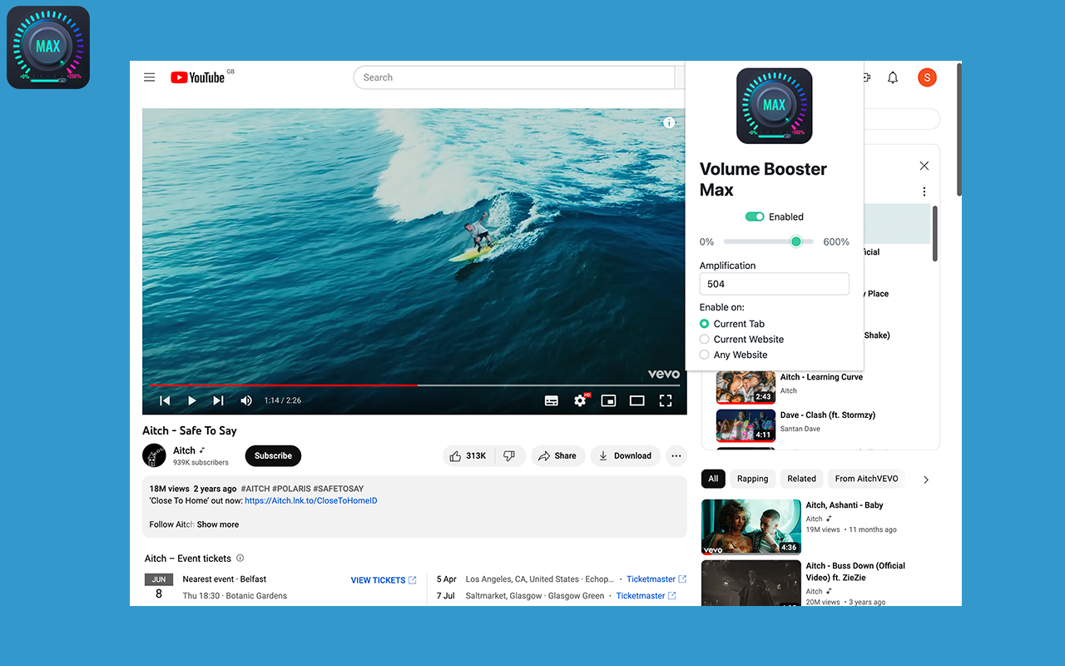Focus the YouTube search box
The image size is (1065, 666).
click(x=513, y=77)
